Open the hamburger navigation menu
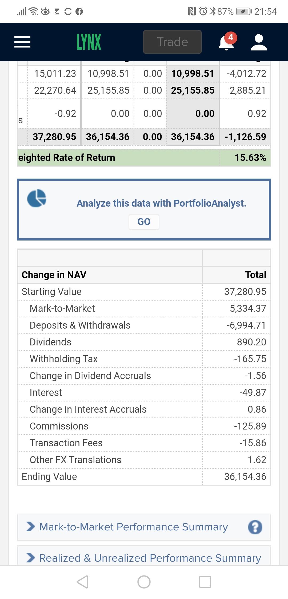The height and width of the screenshot is (599, 288). click(22, 42)
